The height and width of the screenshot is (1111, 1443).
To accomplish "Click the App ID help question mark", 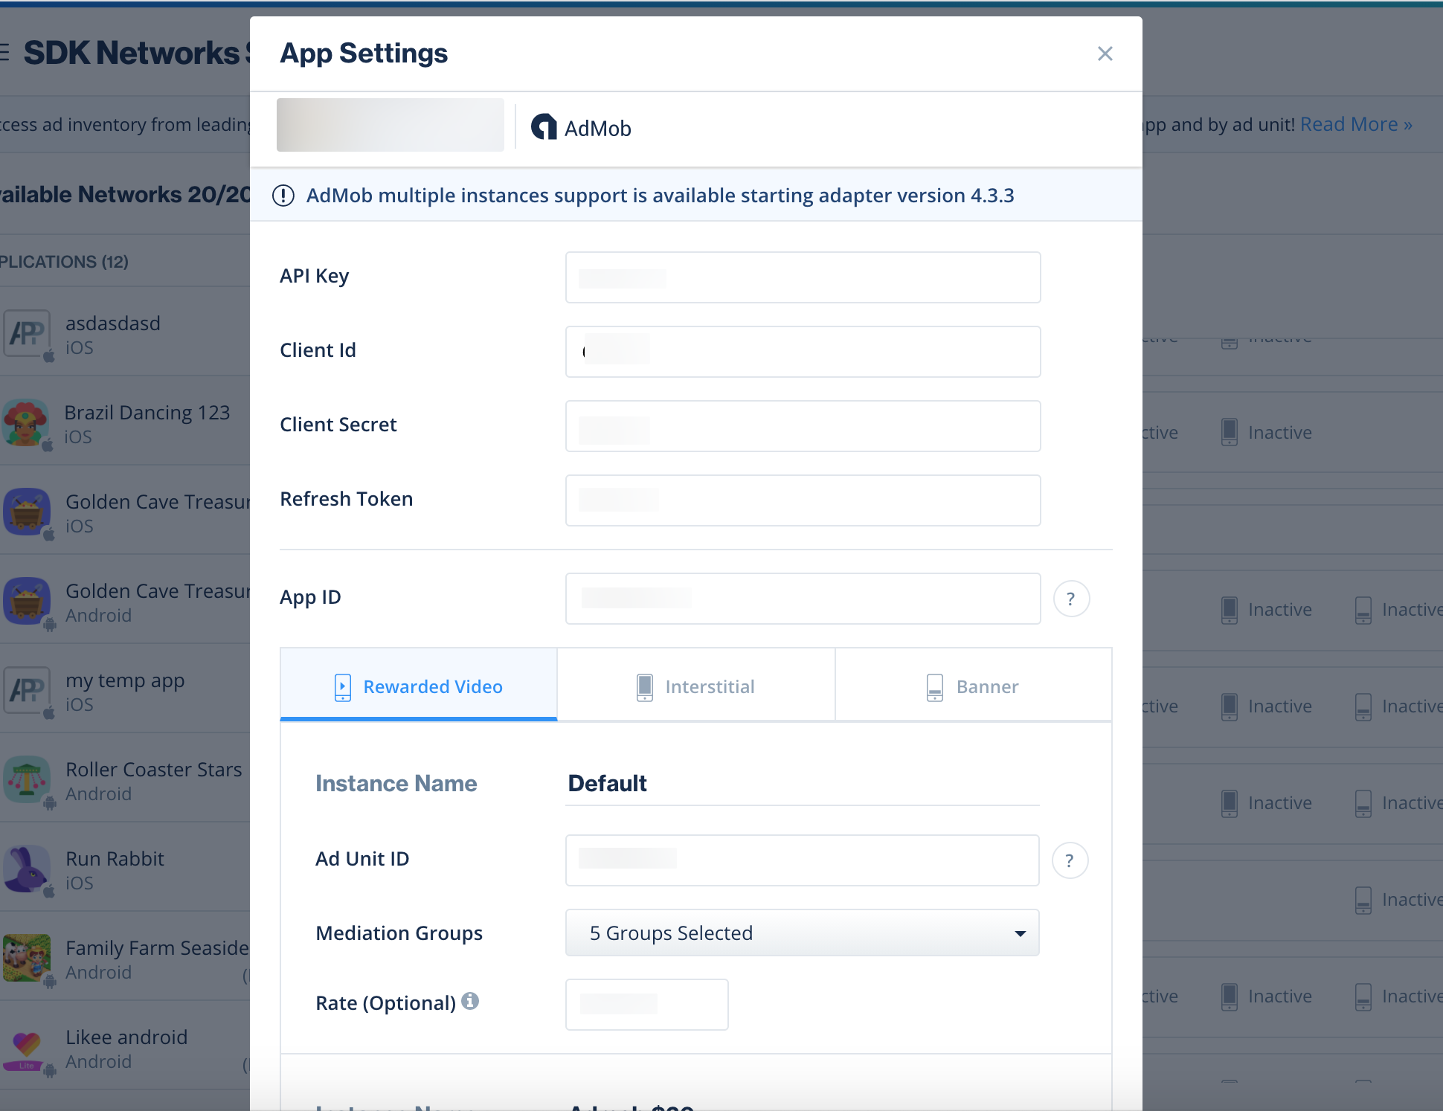I will click(x=1071, y=599).
